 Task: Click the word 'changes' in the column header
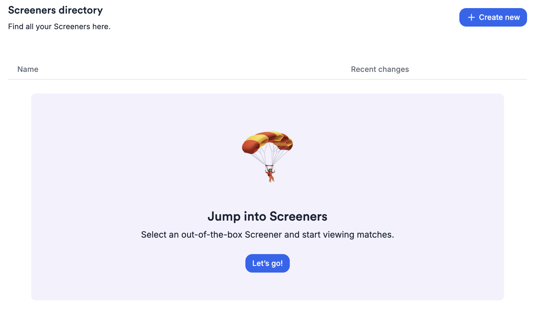(394, 69)
